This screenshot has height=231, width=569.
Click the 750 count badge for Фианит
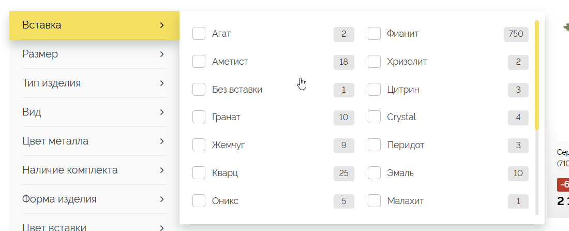click(x=516, y=34)
